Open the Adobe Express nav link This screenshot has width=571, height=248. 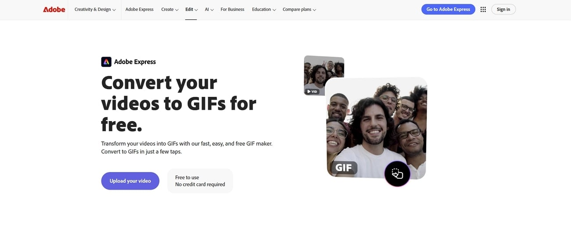[x=139, y=10]
